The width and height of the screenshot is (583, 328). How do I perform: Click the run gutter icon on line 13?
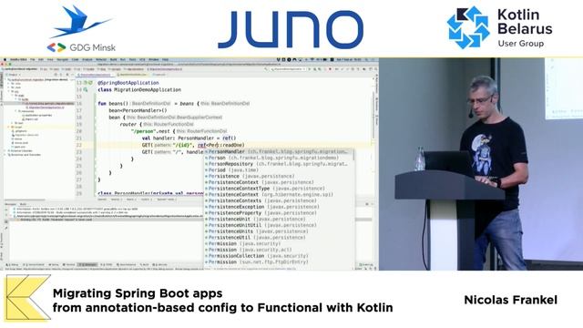pyautogui.click(x=90, y=83)
